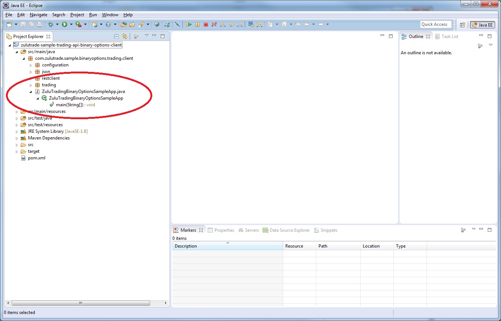501x321 pixels.
Task: Expand the Maven Dependencies node
Action: pos(17,138)
